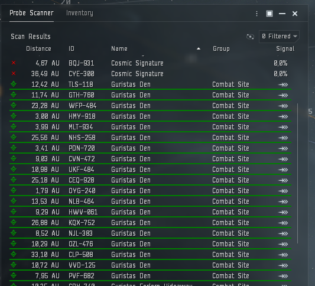Select Combat Site in the MLT-934 row
This screenshot has height=286, width=315.
[x=231, y=127]
